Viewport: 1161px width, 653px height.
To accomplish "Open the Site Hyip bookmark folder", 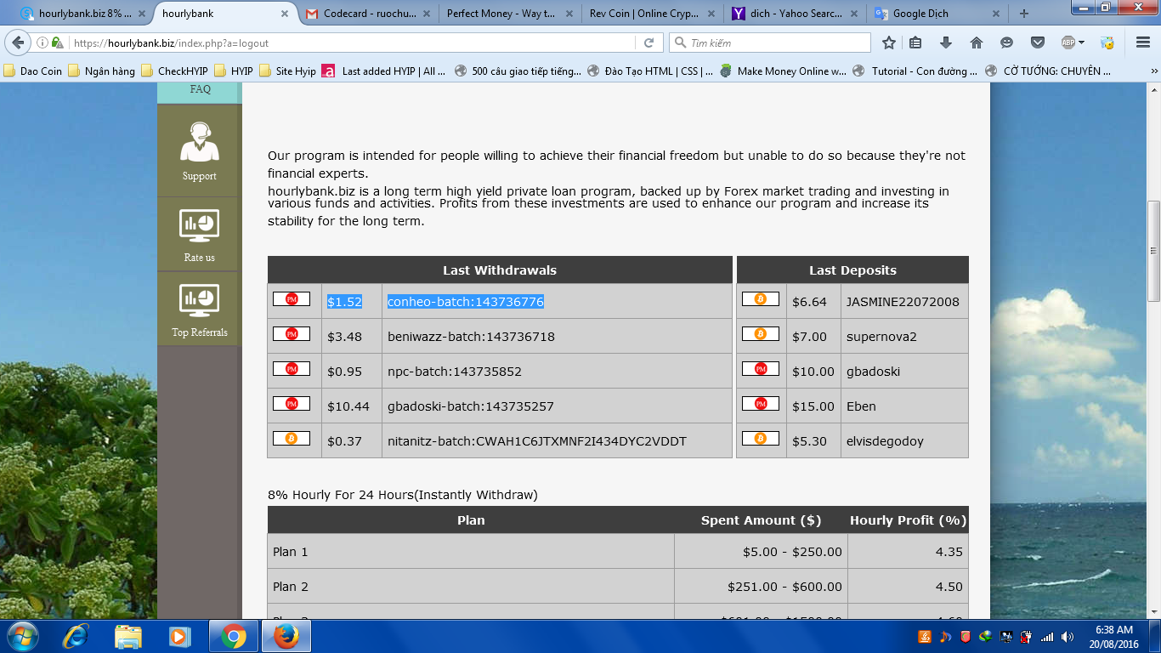I will pos(288,71).
